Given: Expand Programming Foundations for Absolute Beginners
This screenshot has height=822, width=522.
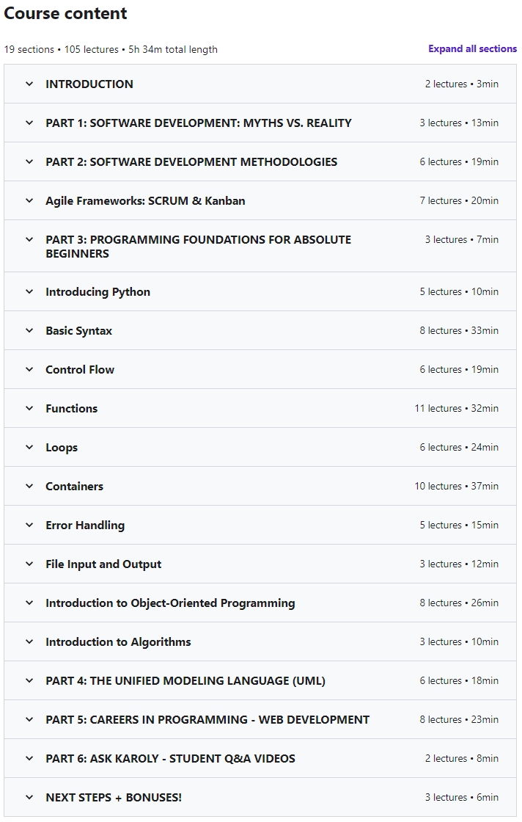Looking at the screenshot, I should pos(198,246).
